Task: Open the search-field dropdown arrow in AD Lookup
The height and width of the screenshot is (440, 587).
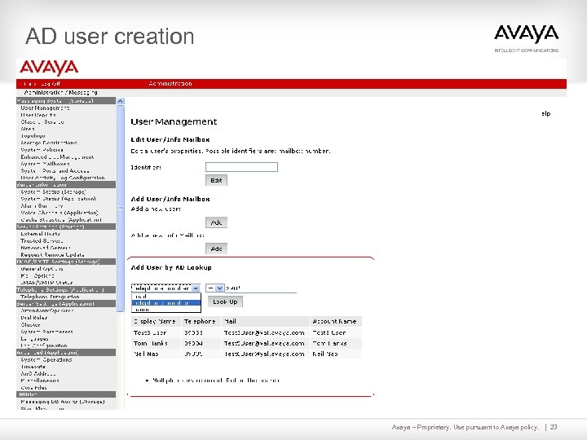Action: 196,288
